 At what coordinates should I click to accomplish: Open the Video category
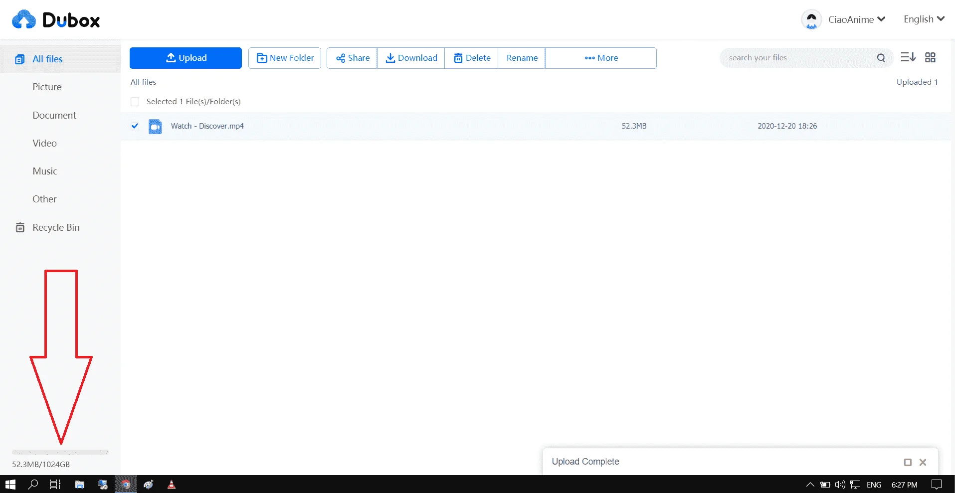click(44, 143)
